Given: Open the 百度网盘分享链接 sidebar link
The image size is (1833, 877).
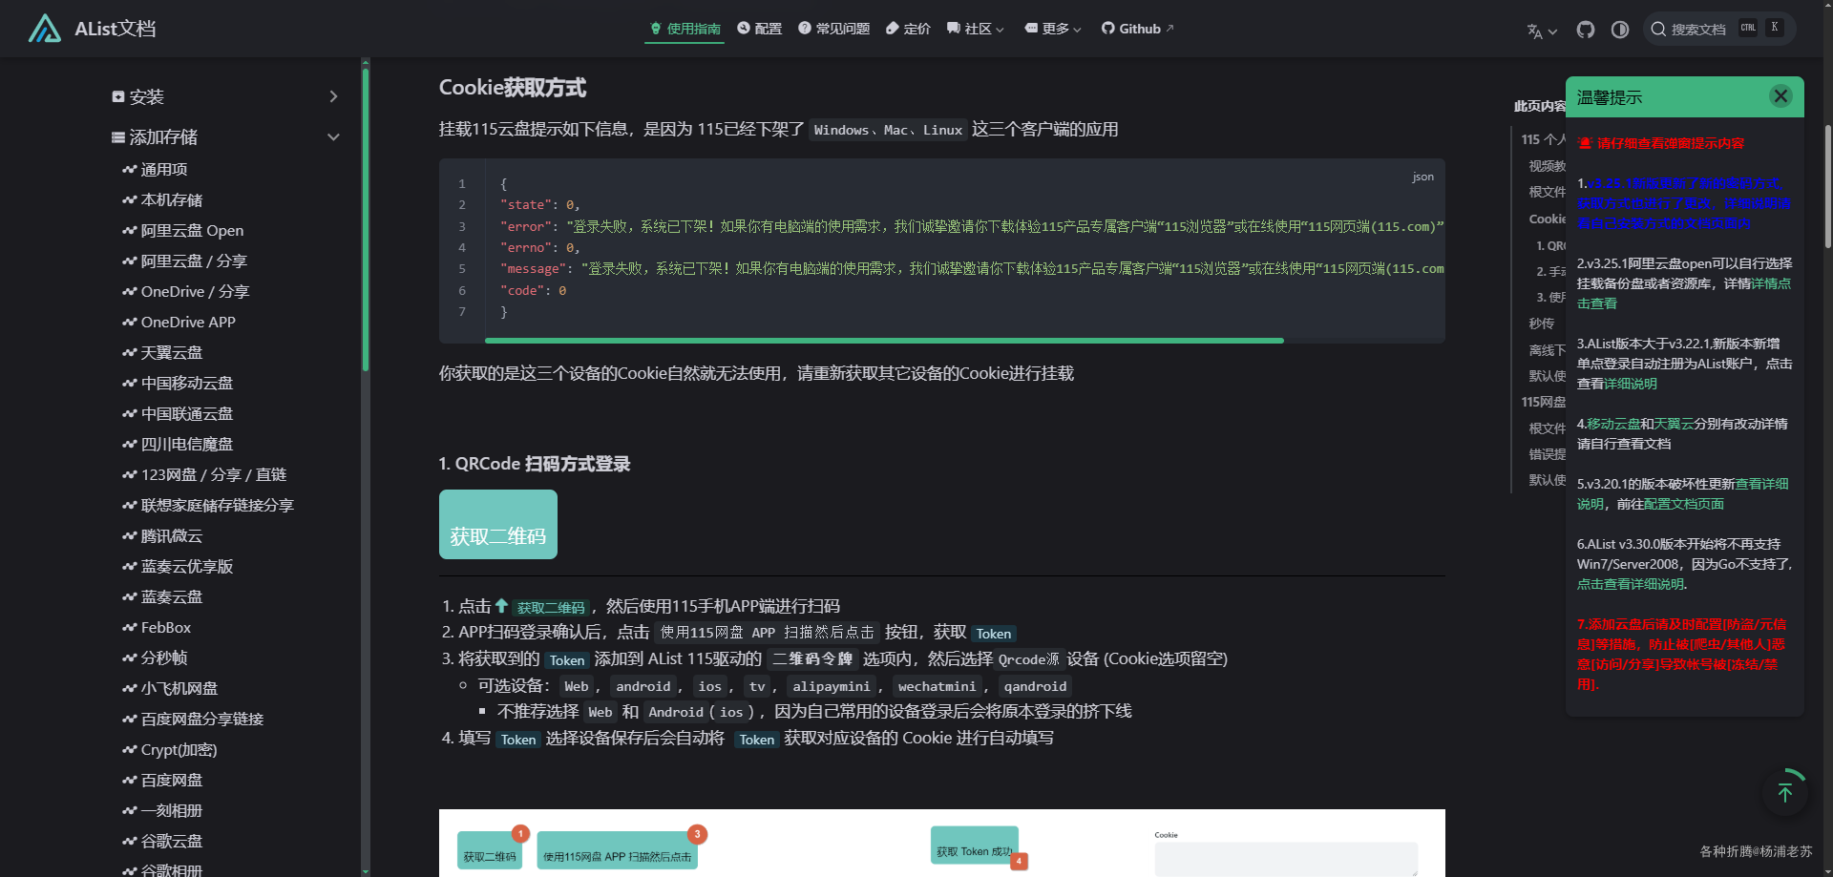Looking at the screenshot, I should tap(202, 720).
